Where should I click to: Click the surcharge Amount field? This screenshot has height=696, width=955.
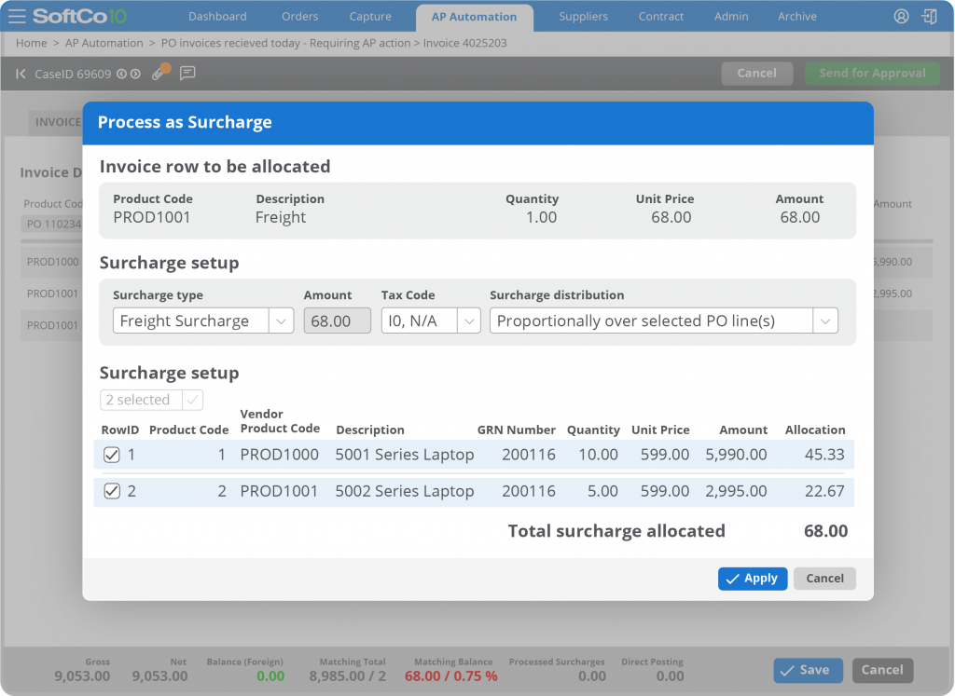coord(338,321)
